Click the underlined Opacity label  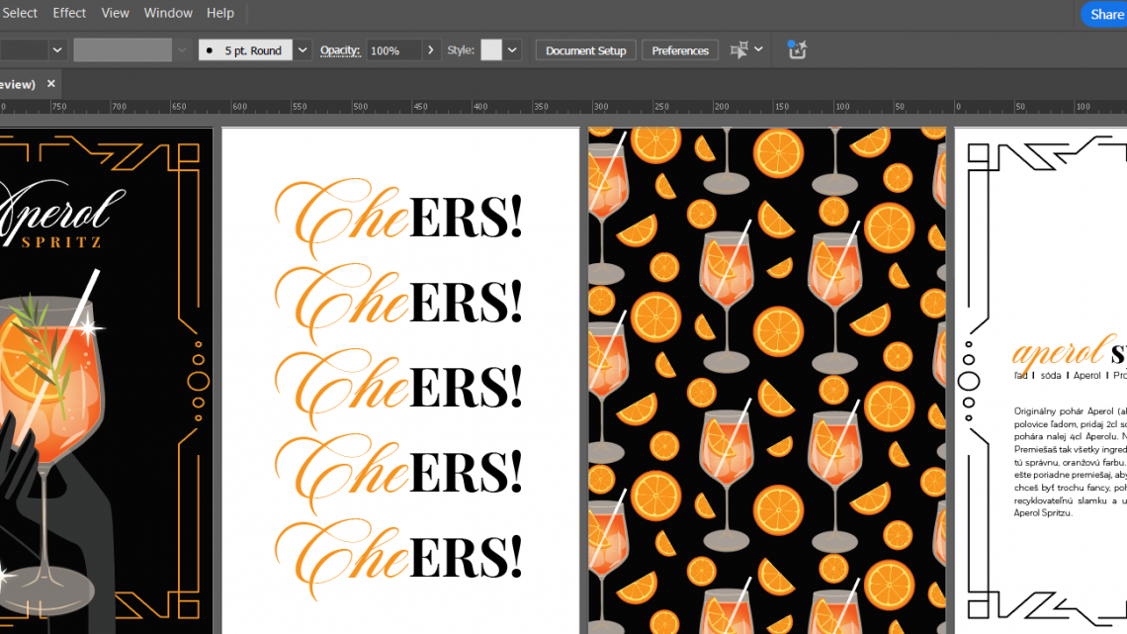tap(340, 50)
